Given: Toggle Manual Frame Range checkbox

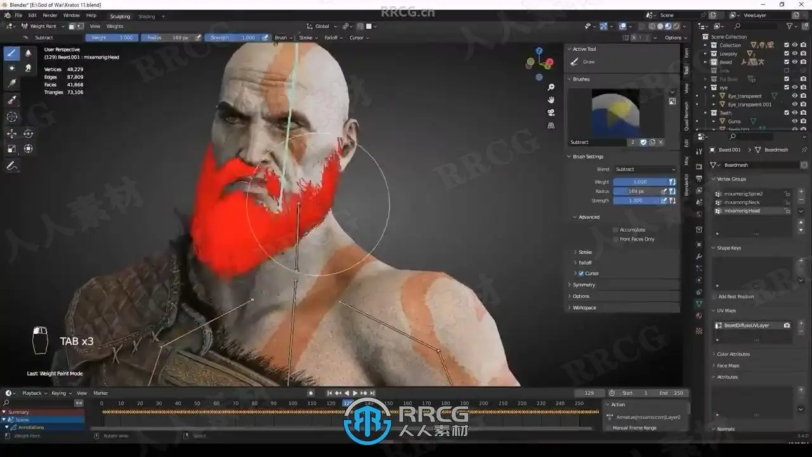Looking at the screenshot, I should 609,428.
